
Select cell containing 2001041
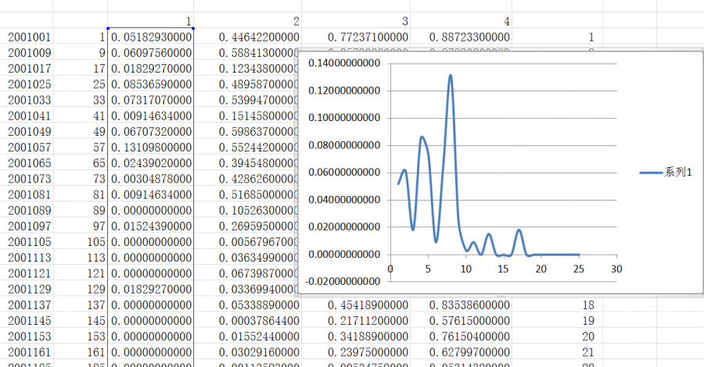pos(27,116)
